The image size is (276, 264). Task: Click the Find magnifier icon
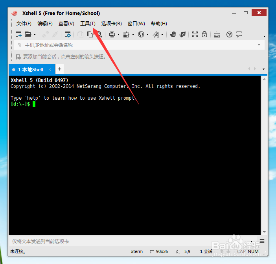tap(99, 34)
